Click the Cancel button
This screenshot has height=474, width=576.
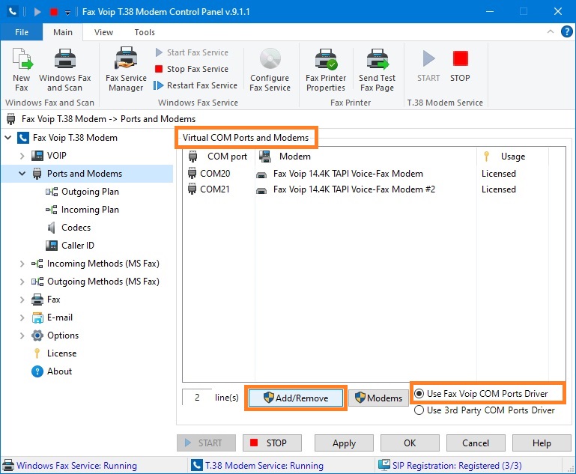(476, 443)
